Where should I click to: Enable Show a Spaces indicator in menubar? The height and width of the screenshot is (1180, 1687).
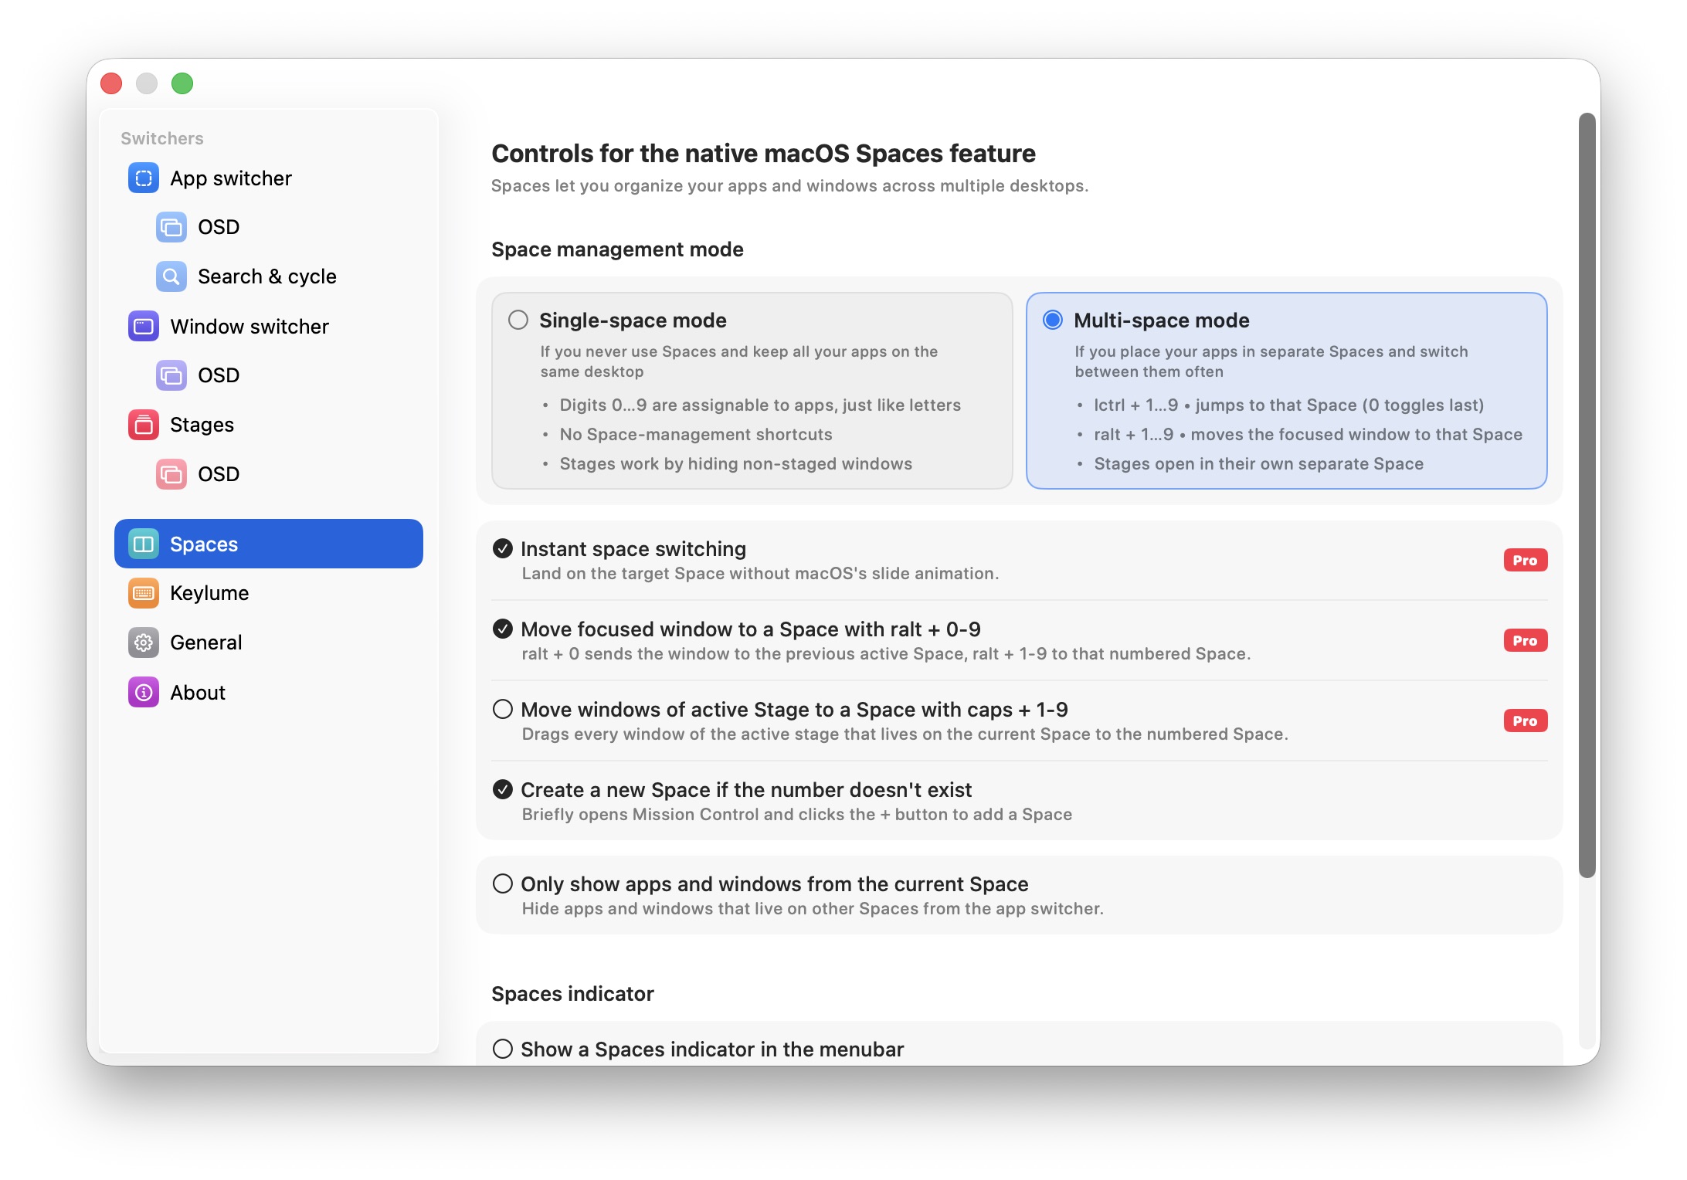[503, 1049]
